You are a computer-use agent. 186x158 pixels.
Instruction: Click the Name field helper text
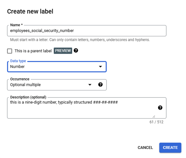coord(80,40)
